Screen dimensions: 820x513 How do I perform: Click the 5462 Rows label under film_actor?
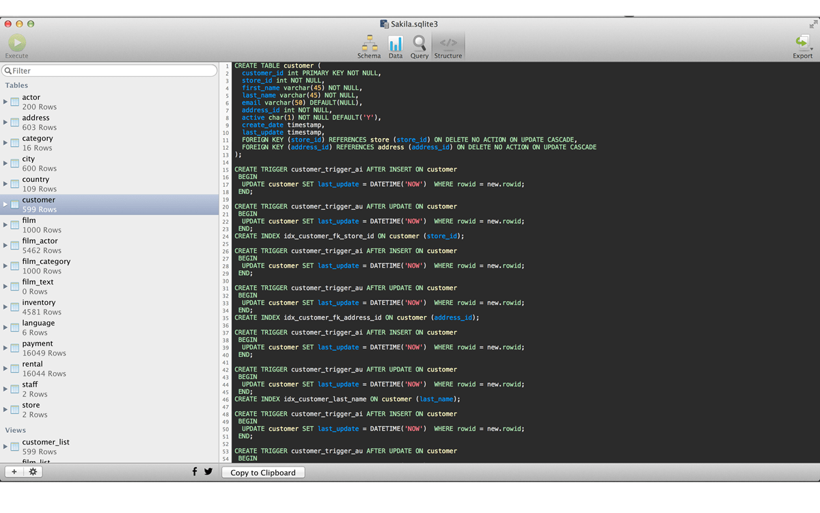point(42,250)
